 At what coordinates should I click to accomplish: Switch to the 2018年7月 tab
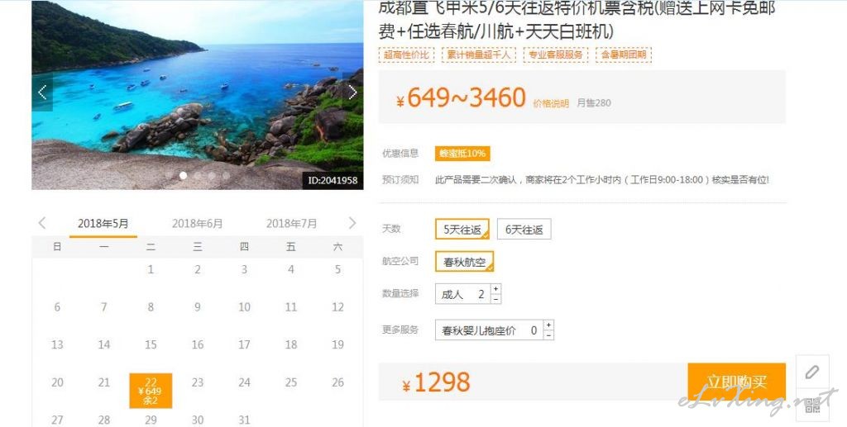[291, 223]
